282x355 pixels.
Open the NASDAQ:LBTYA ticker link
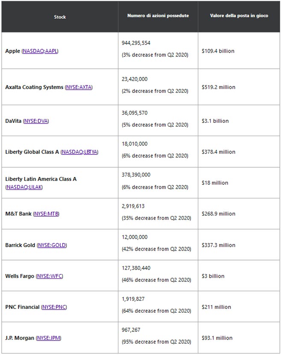coord(79,152)
